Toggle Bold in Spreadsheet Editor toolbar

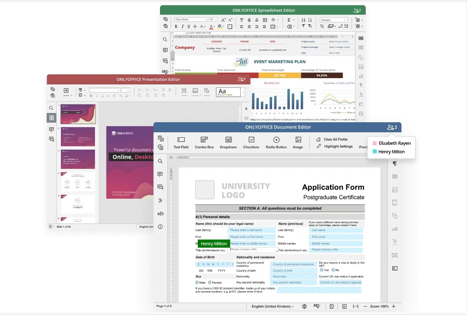[176, 26]
